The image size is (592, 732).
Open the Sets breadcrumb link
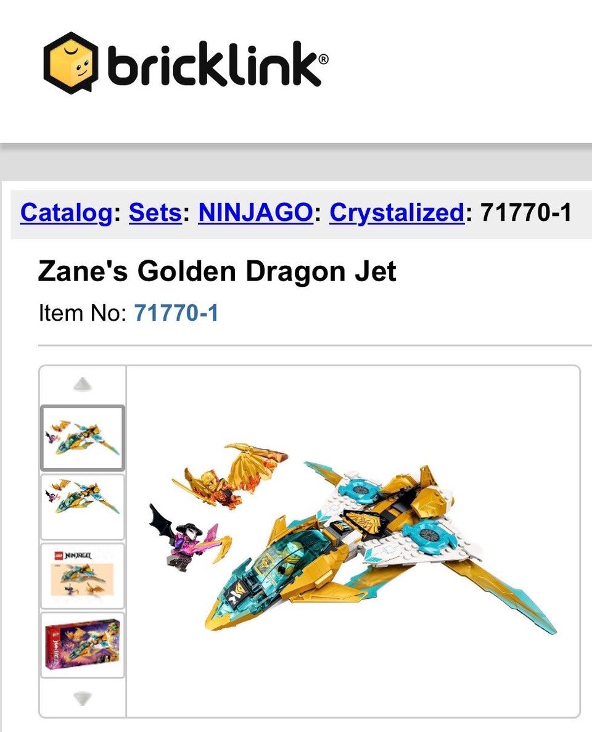click(x=155, y=213)
